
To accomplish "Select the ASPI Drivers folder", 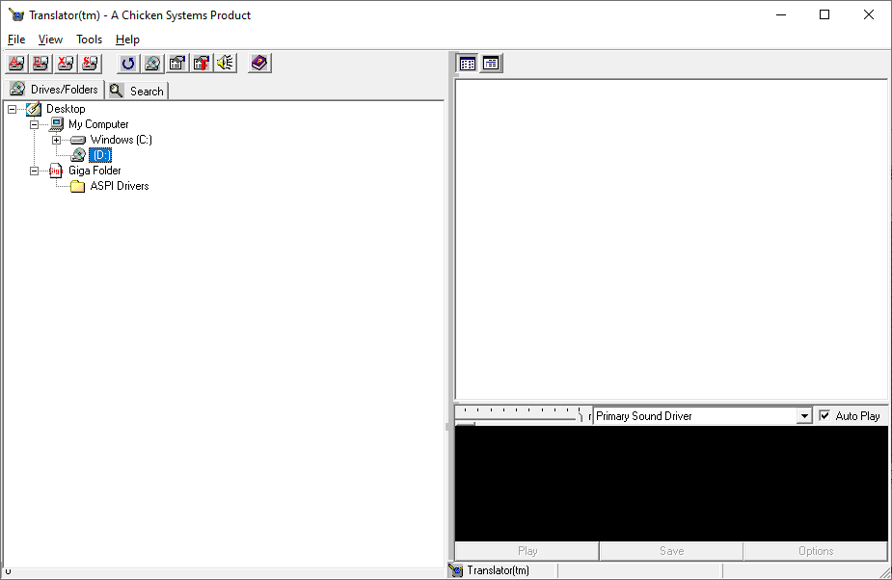I will point(119,186).
